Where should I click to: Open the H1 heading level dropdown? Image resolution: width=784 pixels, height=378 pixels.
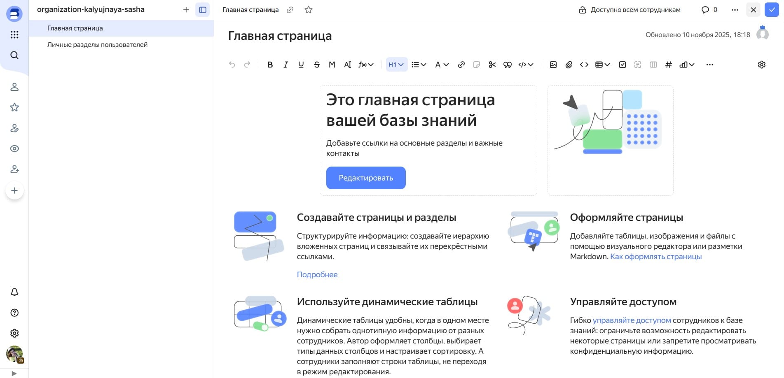(396, 65)
